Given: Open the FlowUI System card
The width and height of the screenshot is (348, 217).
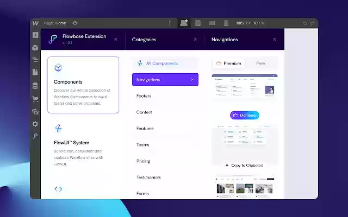Looking at the screenshot, I should click(x=83, y=145).
